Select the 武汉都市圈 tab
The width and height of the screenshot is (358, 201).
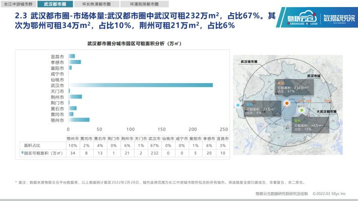[x=55, y=4]
